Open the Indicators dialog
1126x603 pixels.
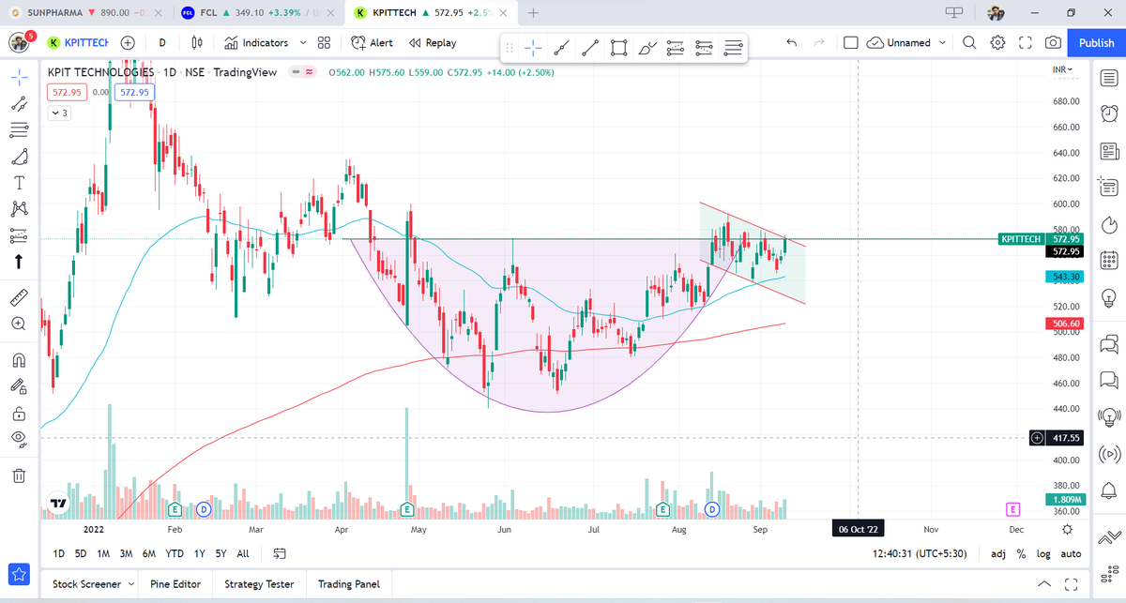[x=255, y=42]
